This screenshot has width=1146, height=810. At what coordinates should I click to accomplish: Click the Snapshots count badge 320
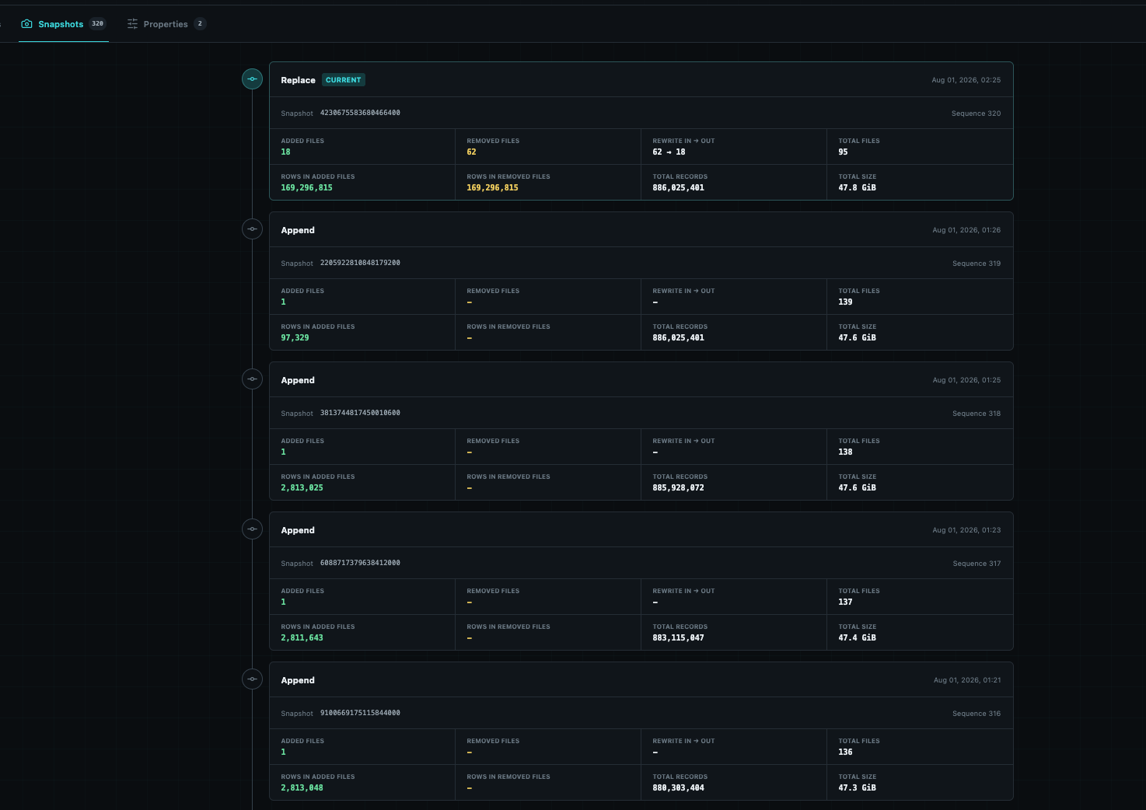point(97,23)
